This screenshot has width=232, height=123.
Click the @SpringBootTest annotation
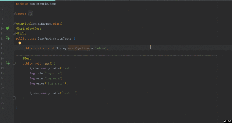pos(29,28)
